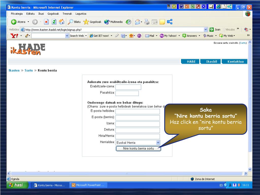Image resolution: width=260 pixels, height=195 pixels.
Task: Click Ikasten breadcrumb link
Action: tap(14, 70)
